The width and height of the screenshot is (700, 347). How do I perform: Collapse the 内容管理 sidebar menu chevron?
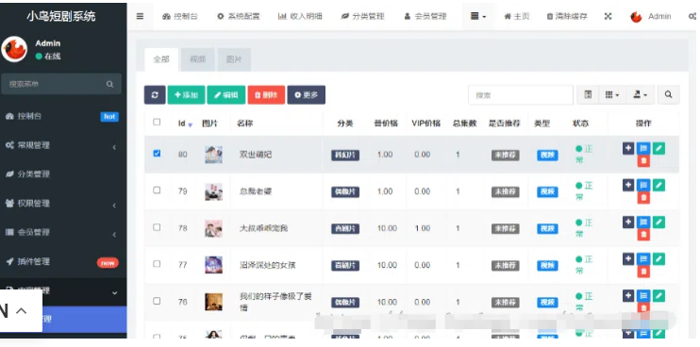(x=114, y=293)
